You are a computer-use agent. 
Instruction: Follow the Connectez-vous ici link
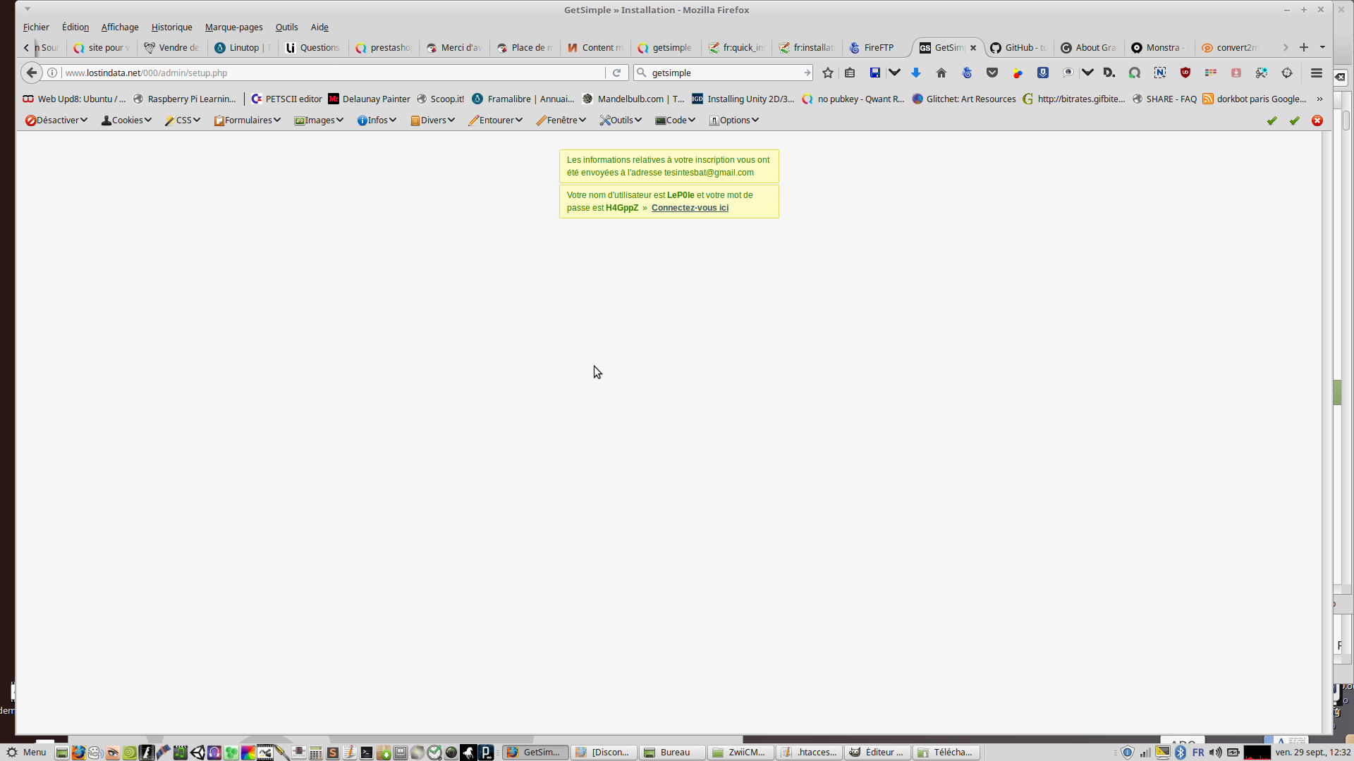click(x=690, y=208)
